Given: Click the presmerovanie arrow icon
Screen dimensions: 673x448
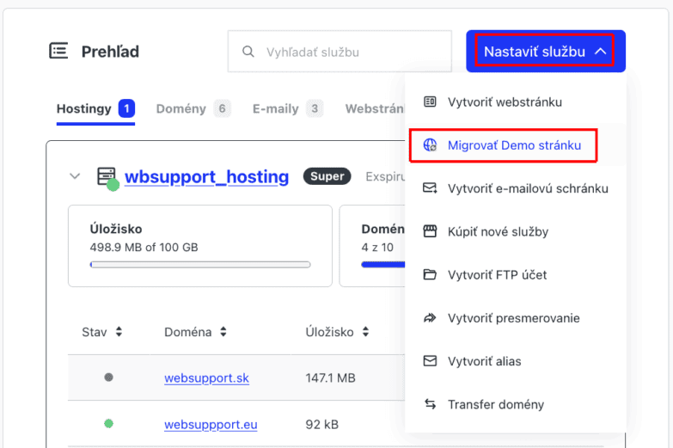Looking at the screenshot, I should pyautogui.click(x=430, y=318).
